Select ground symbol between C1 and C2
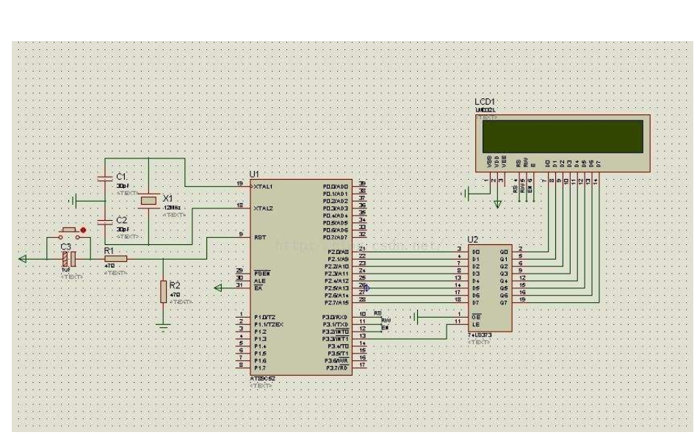Image resolution: width=697 pixels, height=435 pixels. [x=73, y=201]
